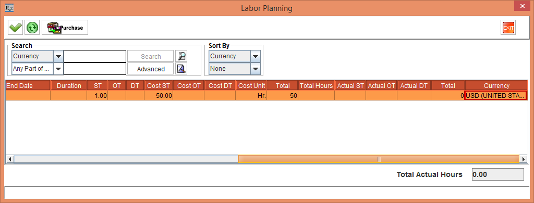The image size is (534, 203).
Task: Click the Search button
Action: pos(151,56)
